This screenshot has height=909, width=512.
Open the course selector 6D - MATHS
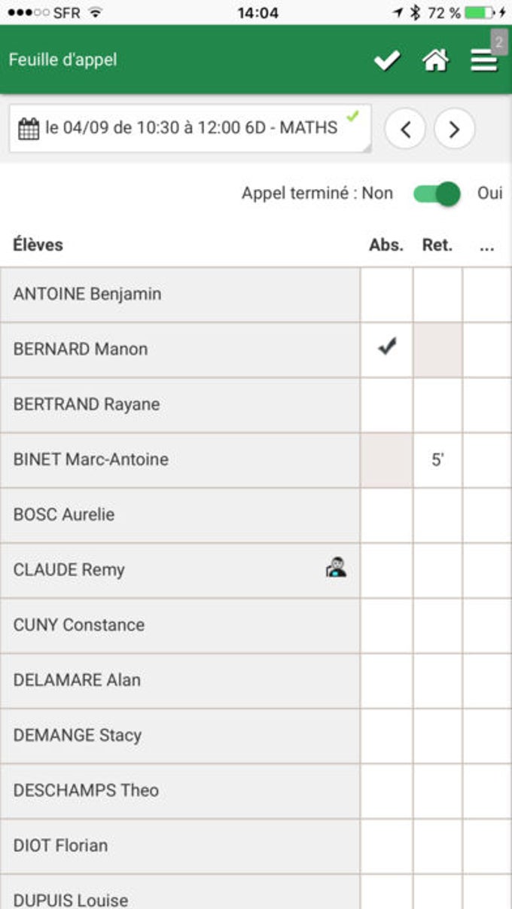coord(190,128)
